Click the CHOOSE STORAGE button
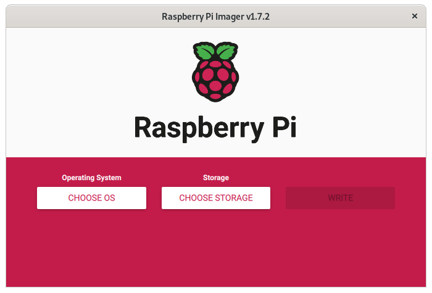The width and height of the screenshot is (432, 293). click(216, 198)
